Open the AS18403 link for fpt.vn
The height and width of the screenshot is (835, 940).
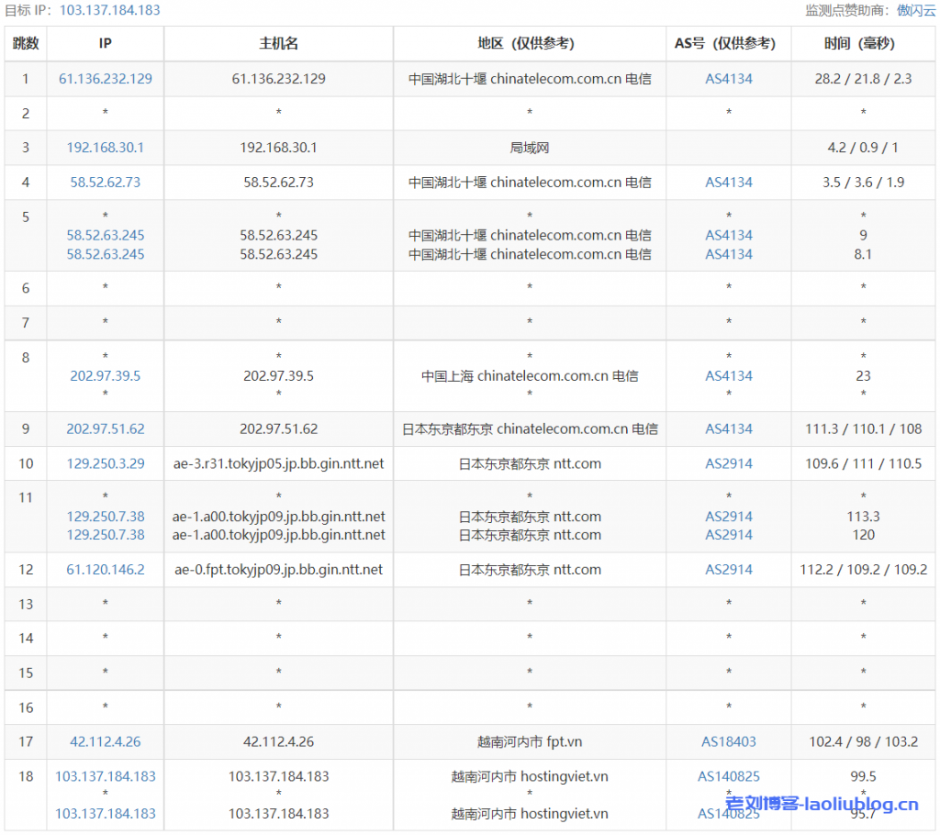(729, 742)
